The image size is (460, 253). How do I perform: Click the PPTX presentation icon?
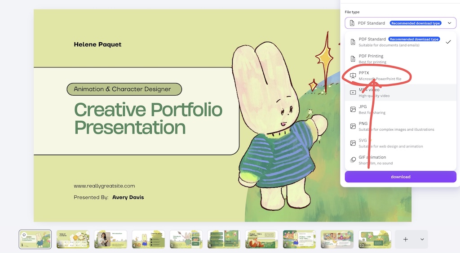[x=353, y=76]
